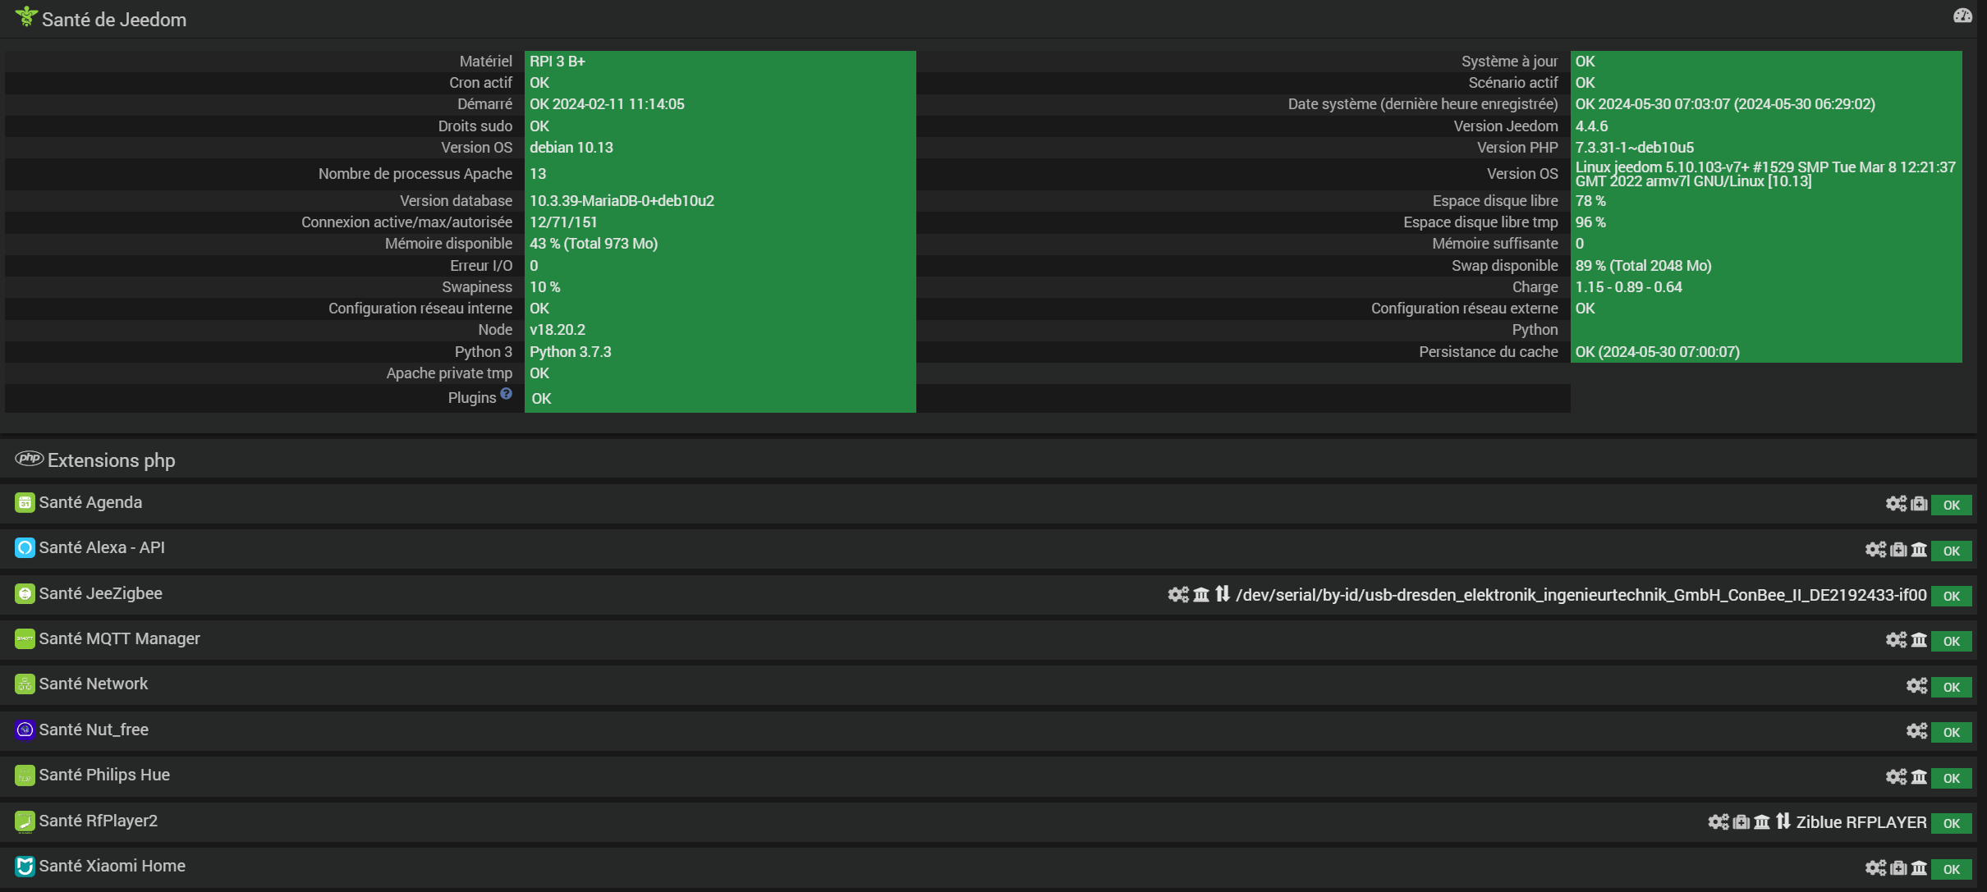Viewport: 1987px width, 892px height.
Task: Click the Santé Nut_free plugin logo
Action: [25, 730]
